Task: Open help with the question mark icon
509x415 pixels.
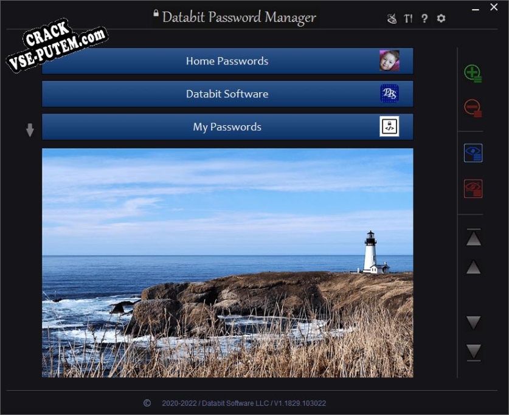Action: (424, 18)
